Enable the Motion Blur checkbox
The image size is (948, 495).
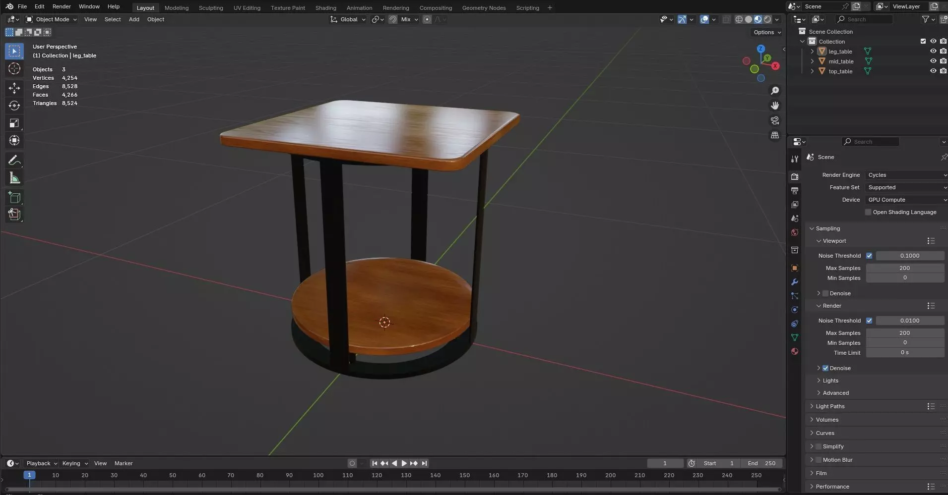pos(819,460)
